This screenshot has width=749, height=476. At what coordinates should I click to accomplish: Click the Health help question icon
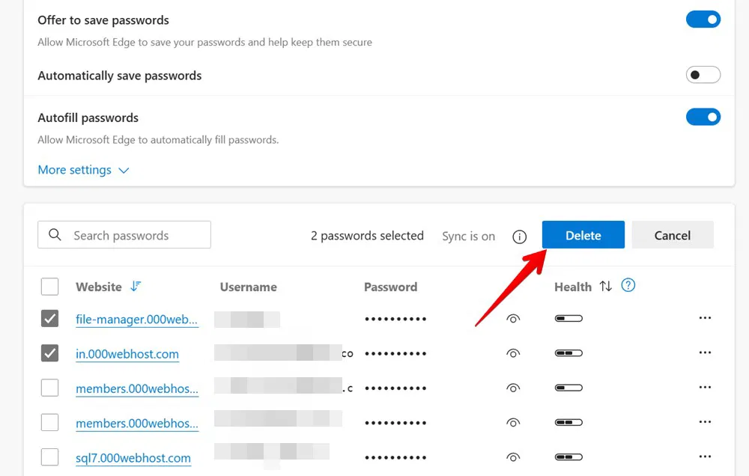[x=628, y=285]
